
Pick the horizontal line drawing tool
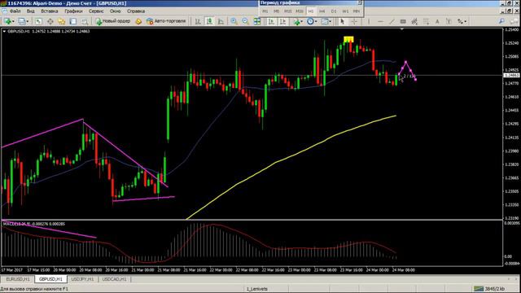click(380, 21)
